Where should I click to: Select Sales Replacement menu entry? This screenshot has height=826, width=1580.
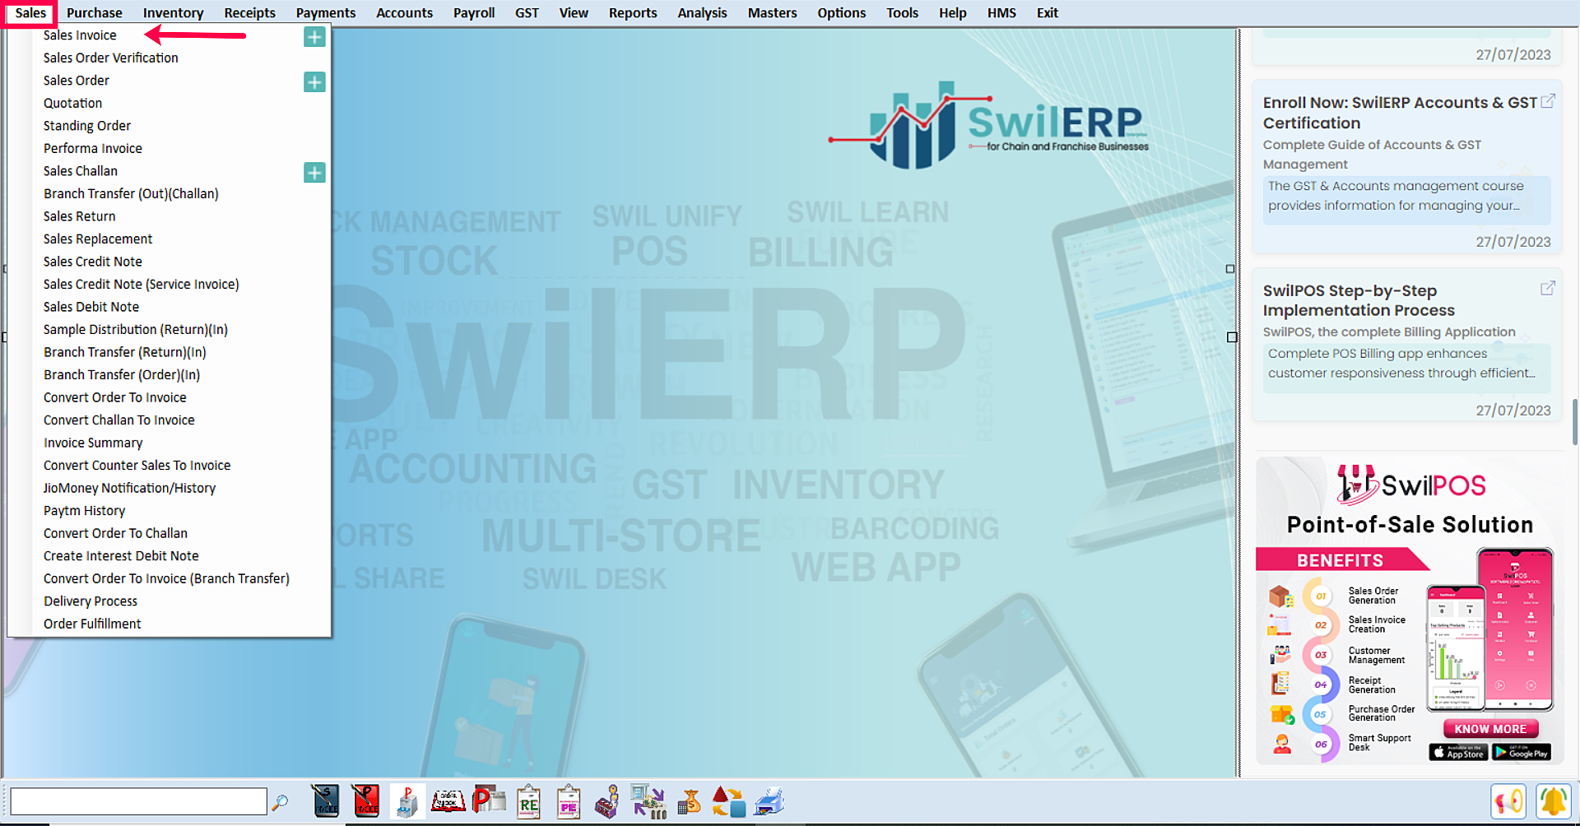pyautogui.click(x=98, y=239)
